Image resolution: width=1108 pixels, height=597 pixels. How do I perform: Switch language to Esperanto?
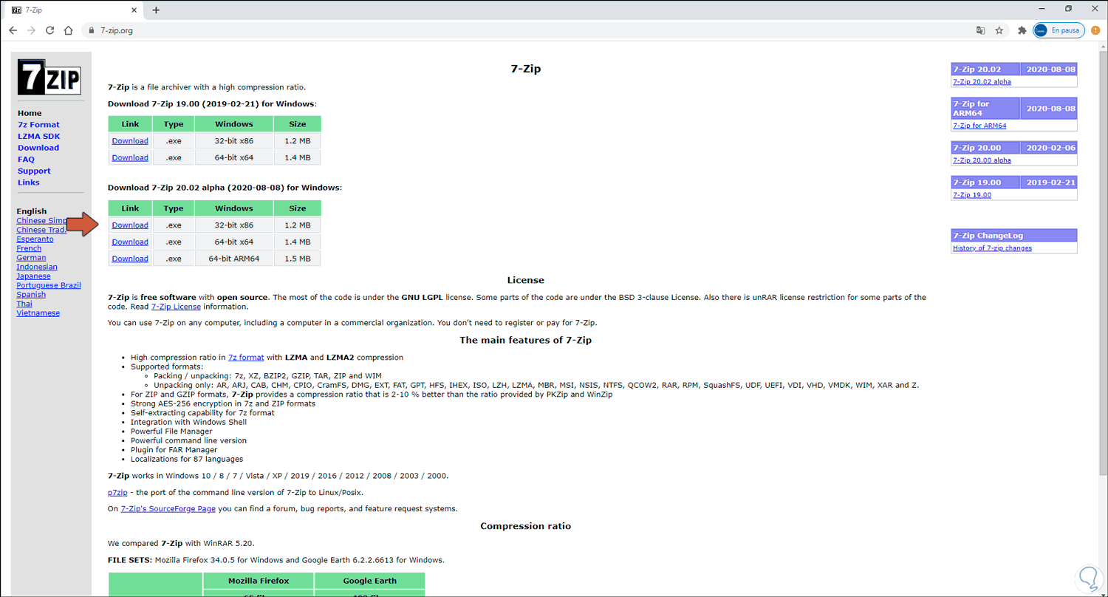[35, 239]
